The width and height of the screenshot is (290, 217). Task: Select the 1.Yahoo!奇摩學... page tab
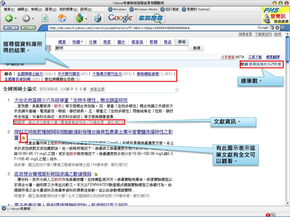[17, 209]
